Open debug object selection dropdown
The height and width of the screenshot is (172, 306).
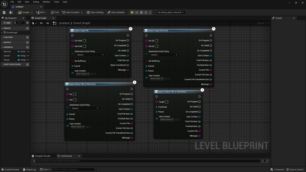pyautogui.click(x=171, y=12)
